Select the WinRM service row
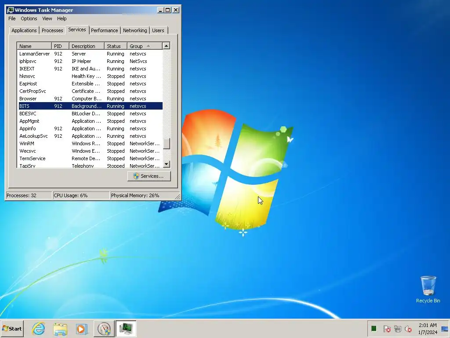Viewport: 450px width, 338px height. coord(91,143)
